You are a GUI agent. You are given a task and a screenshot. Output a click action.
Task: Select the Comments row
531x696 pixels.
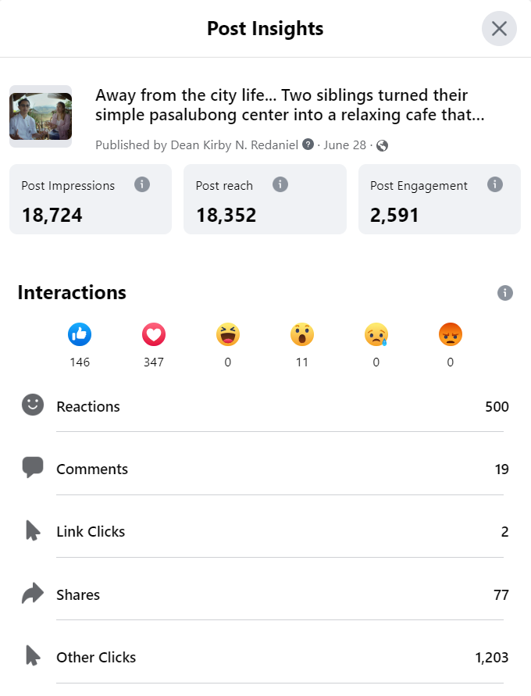[265, 469]
